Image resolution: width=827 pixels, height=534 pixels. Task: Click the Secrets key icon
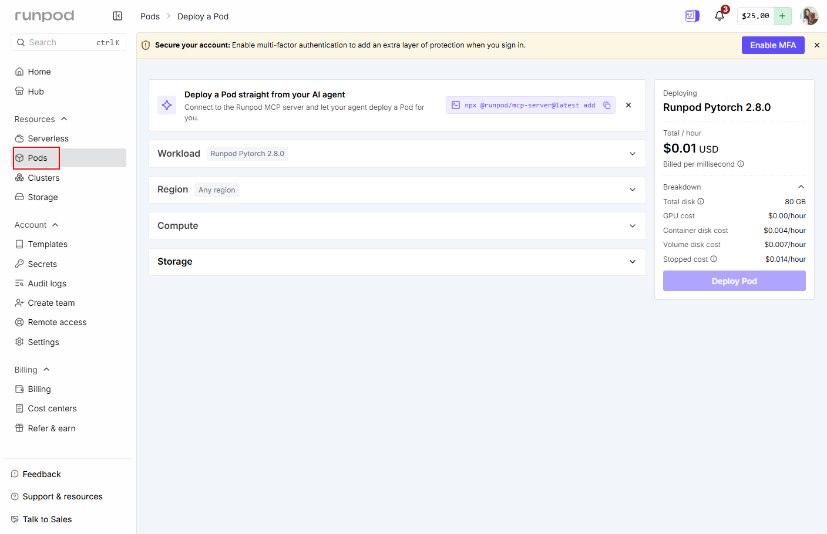[x=19, y=264]
